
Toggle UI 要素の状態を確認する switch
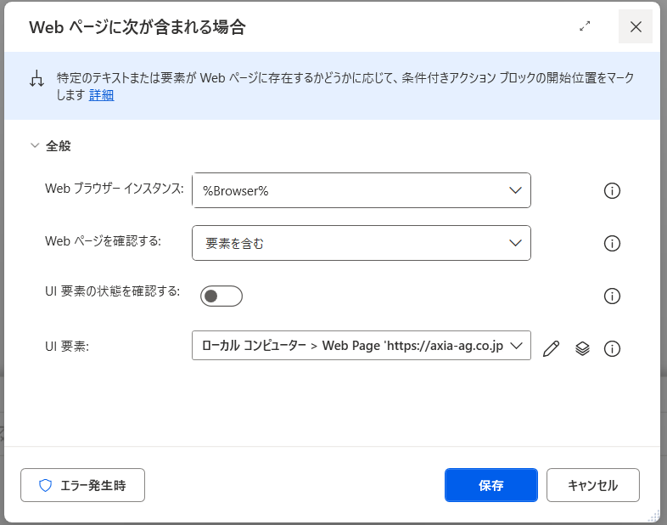221,296
